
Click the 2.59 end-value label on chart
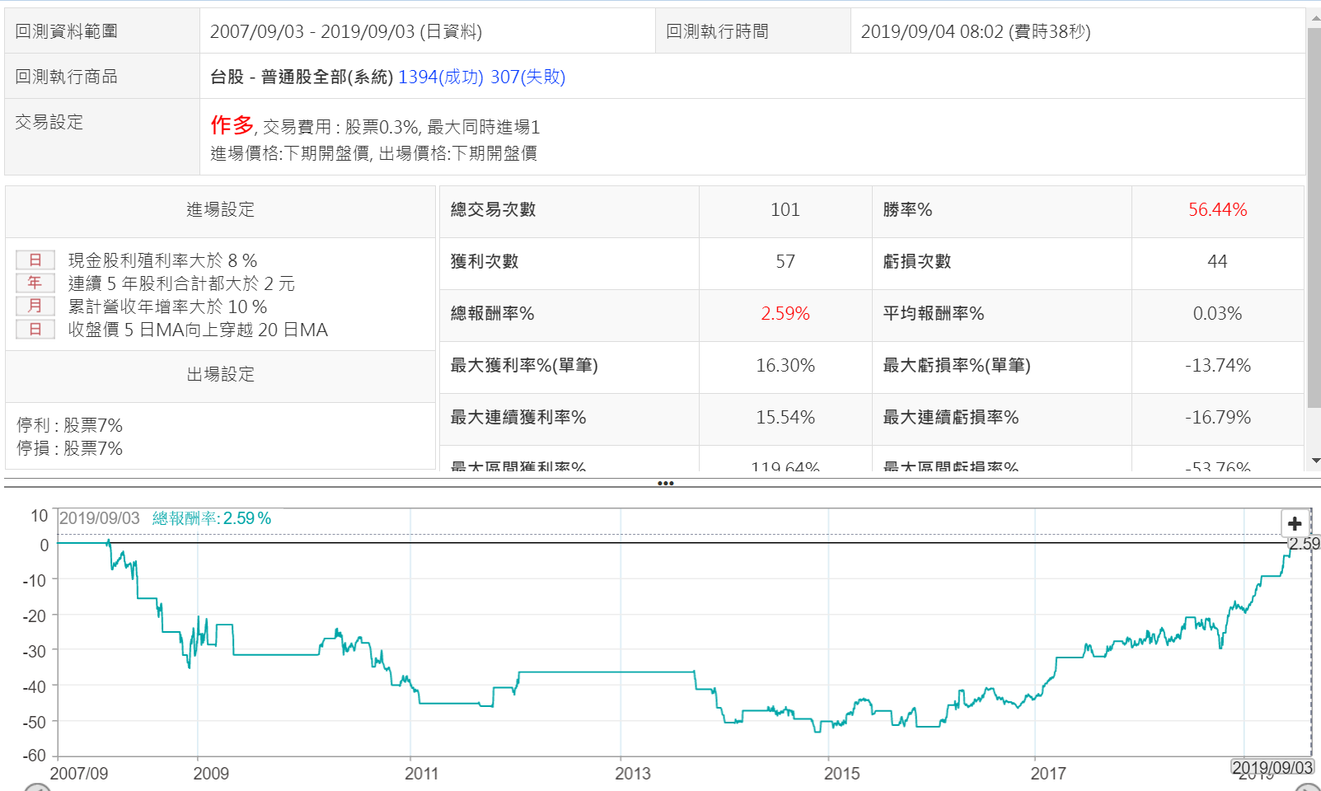1304,544
